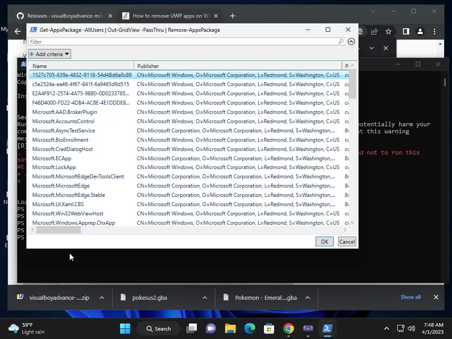Open a new Chrome tab with the plus button
This screenshot has width=452, height=339.
point(232,16)
